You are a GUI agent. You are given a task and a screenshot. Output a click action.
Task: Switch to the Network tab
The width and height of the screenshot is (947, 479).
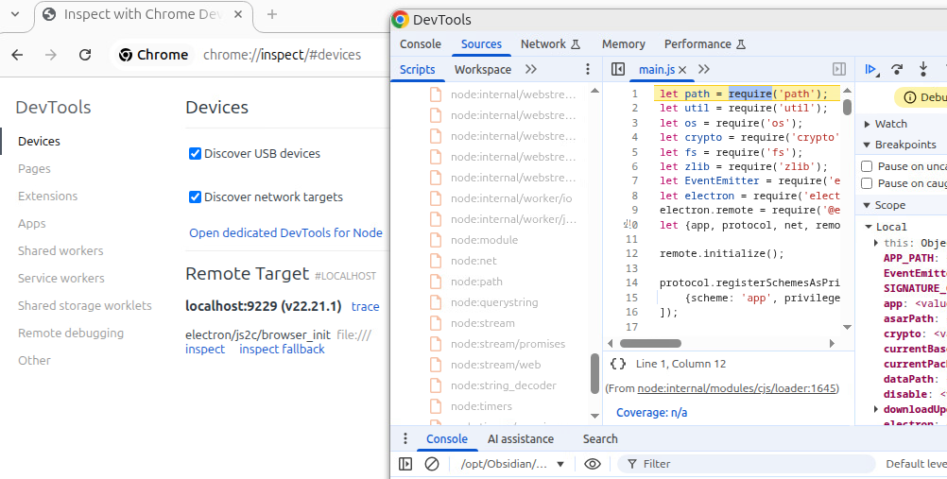543,44
